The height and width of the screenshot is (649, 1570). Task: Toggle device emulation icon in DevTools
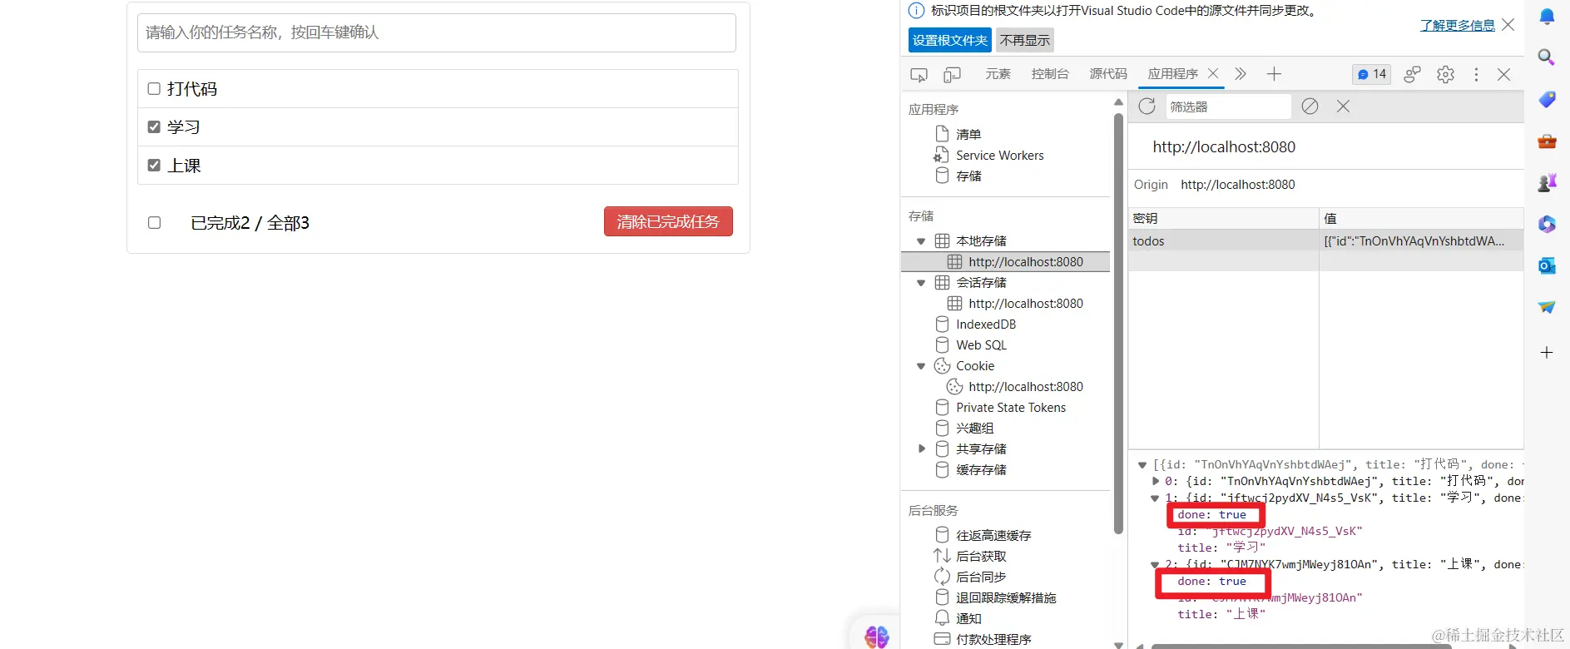point(952,75)
